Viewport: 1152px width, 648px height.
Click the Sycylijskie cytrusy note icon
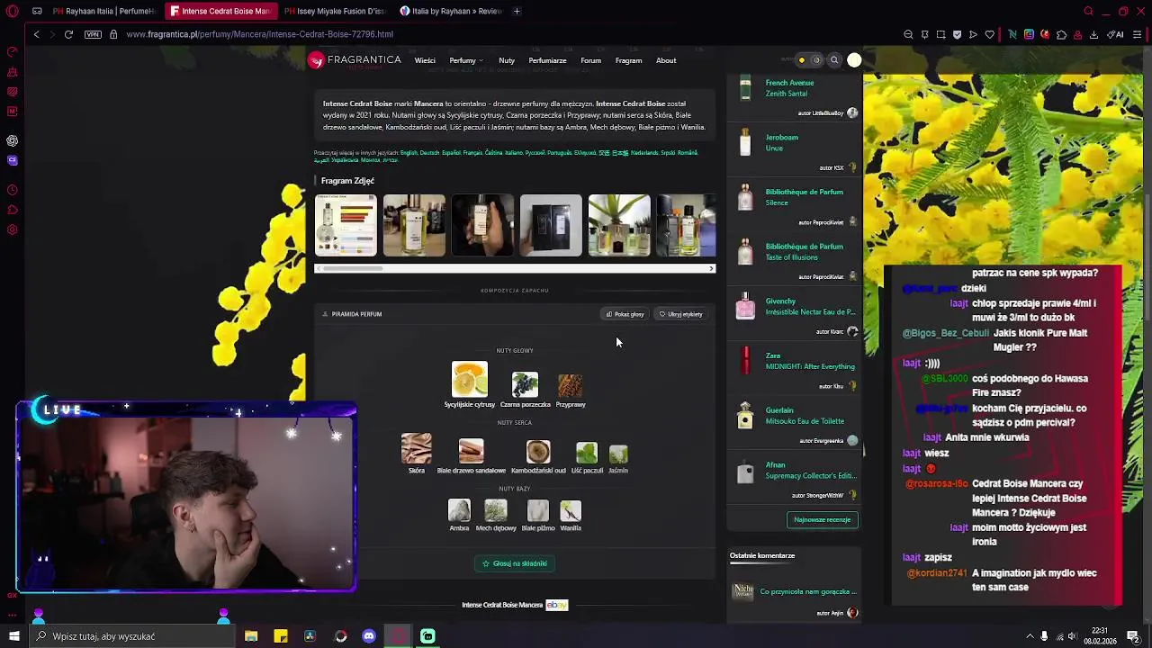click(x=469, y=379)
